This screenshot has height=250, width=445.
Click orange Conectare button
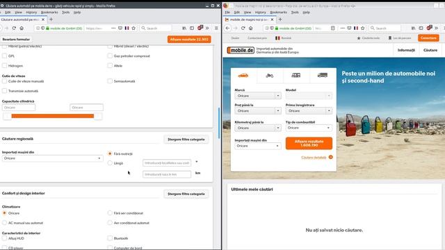pyautogui.click(x=428, y=38)
